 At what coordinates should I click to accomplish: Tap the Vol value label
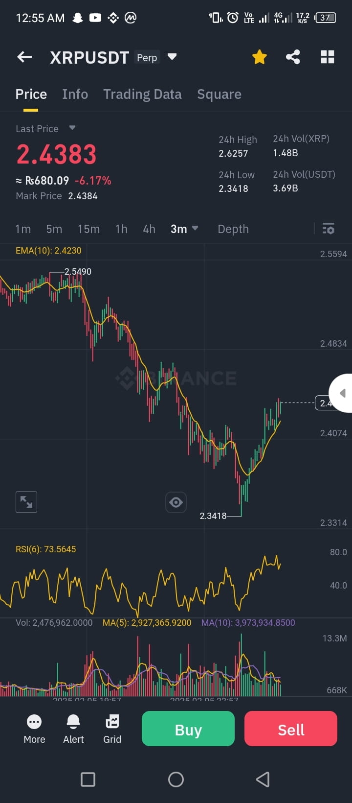click(54, 623)
